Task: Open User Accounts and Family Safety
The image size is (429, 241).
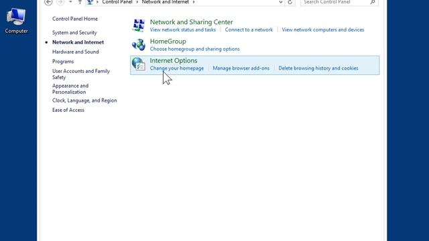Action: (81, 74)
